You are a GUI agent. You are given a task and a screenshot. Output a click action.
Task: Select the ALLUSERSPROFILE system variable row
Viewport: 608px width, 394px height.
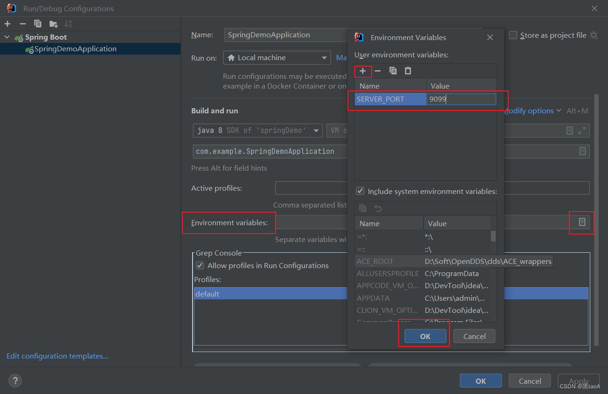pyautogui.click(x=423, y=274)
